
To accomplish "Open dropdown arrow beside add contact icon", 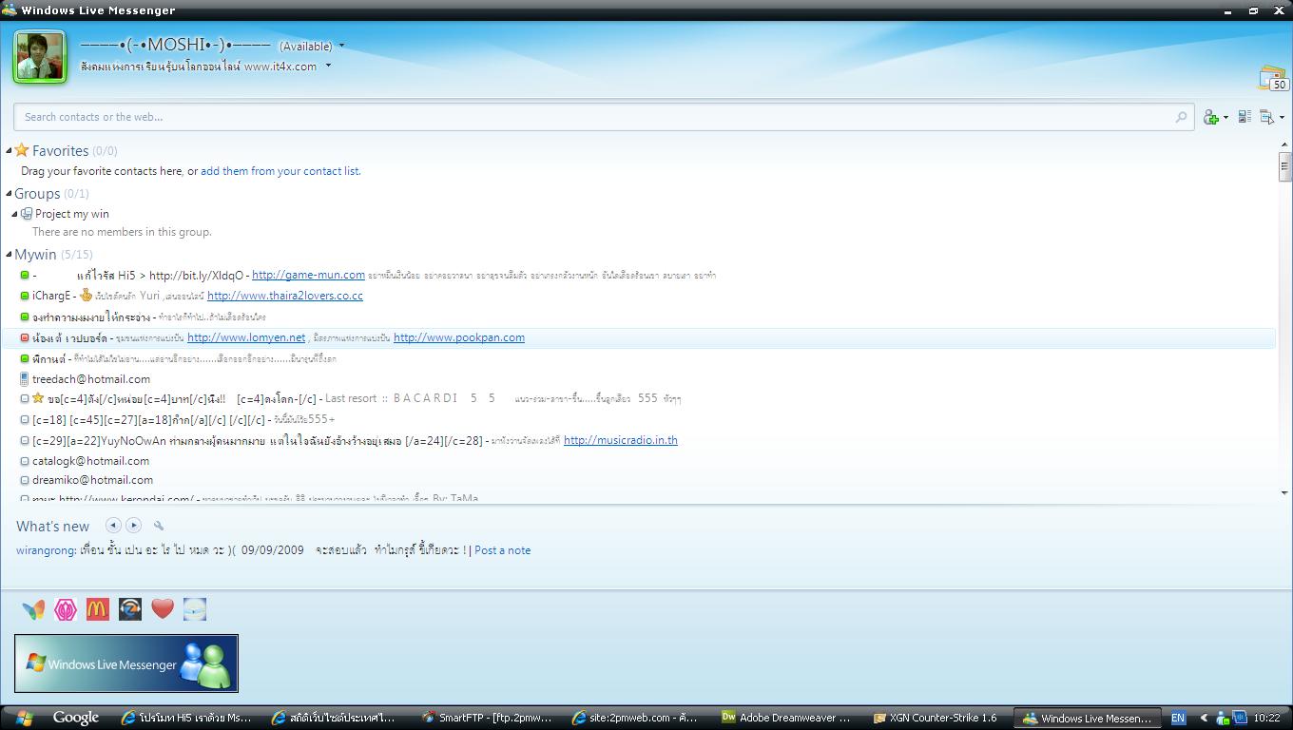I will 1225,118.
